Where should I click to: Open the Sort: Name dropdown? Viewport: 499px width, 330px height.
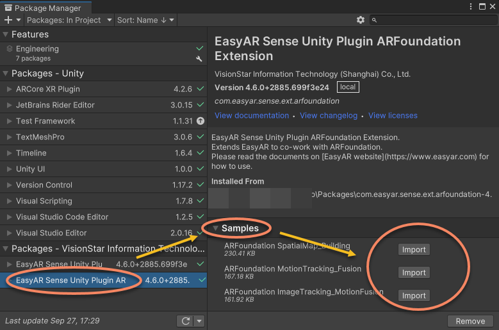pos(145,20)
